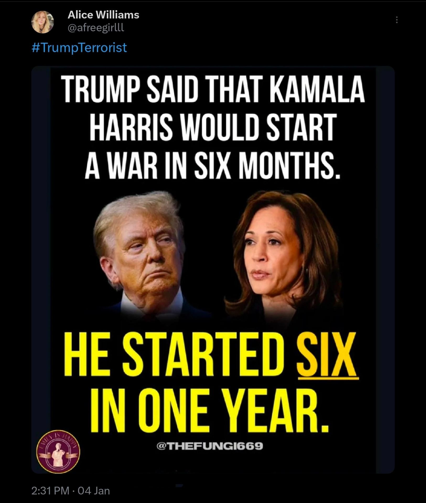Viewport: 426px width, 503px height.
Task: Click the "HARRIS WOULD START" text line
Action: [x=213, y=127]
